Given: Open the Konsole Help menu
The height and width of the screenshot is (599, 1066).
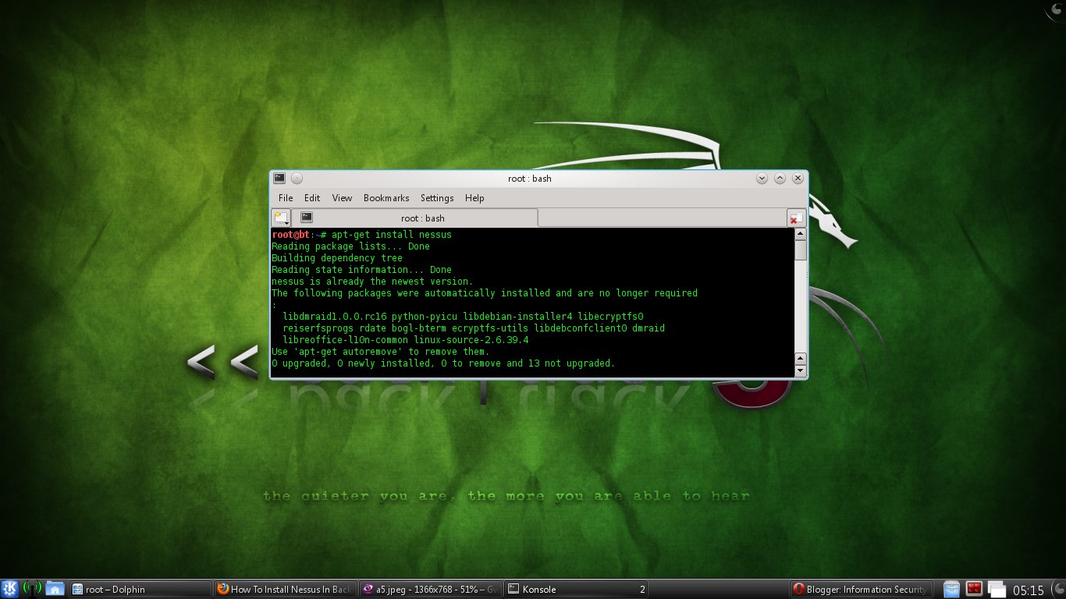Looking at the screenshot, I should click(474, 198).
